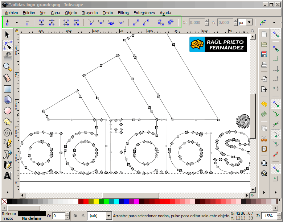Click the Relleno black fill indicator

[x=32, y=213]
